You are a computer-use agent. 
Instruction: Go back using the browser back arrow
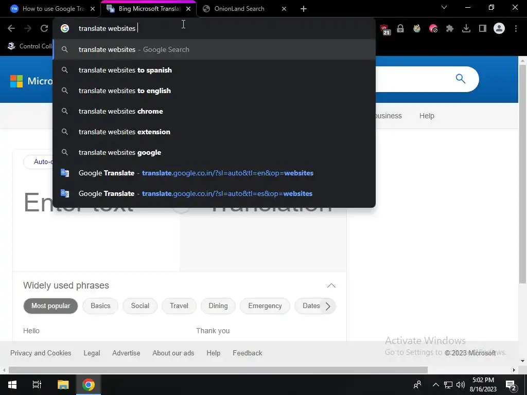(x=11, y=29)
